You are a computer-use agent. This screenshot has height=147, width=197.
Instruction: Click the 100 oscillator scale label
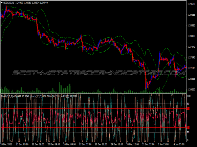pos(189,96)
